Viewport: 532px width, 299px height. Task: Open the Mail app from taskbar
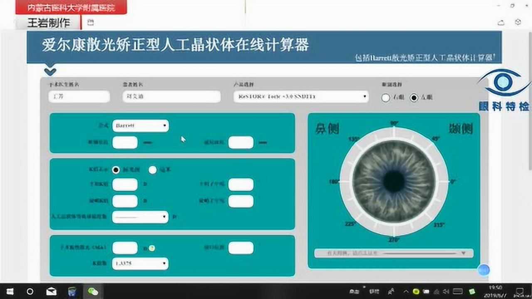tap(51, 292)
